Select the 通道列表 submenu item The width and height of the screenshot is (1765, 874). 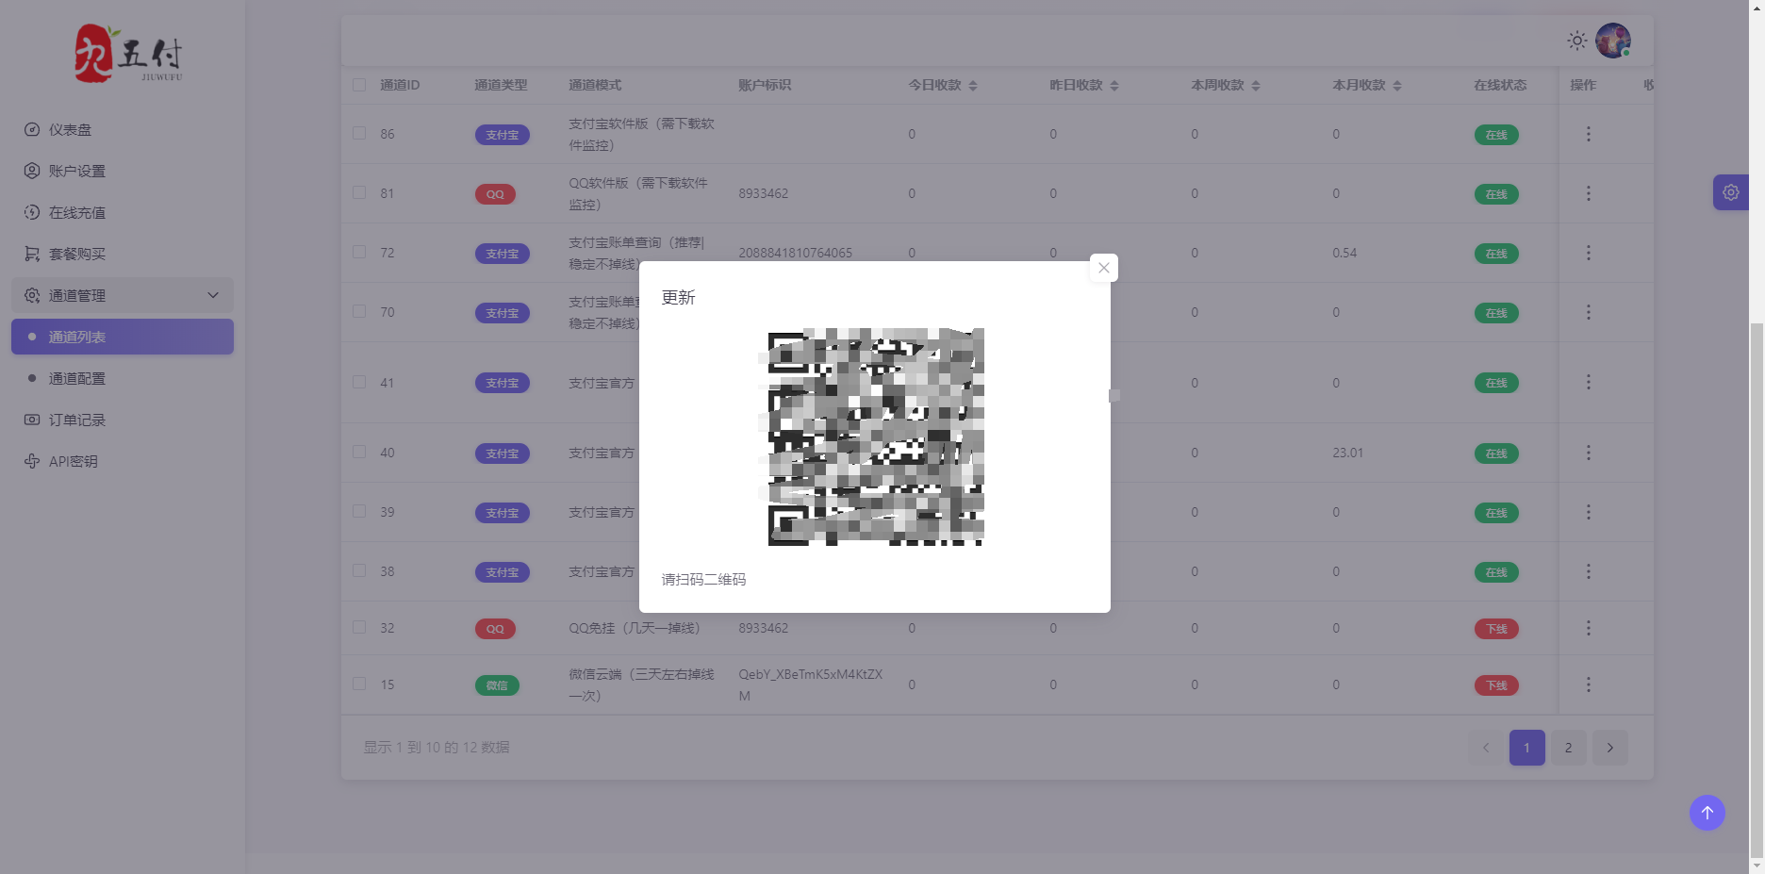tap(123, 337)
